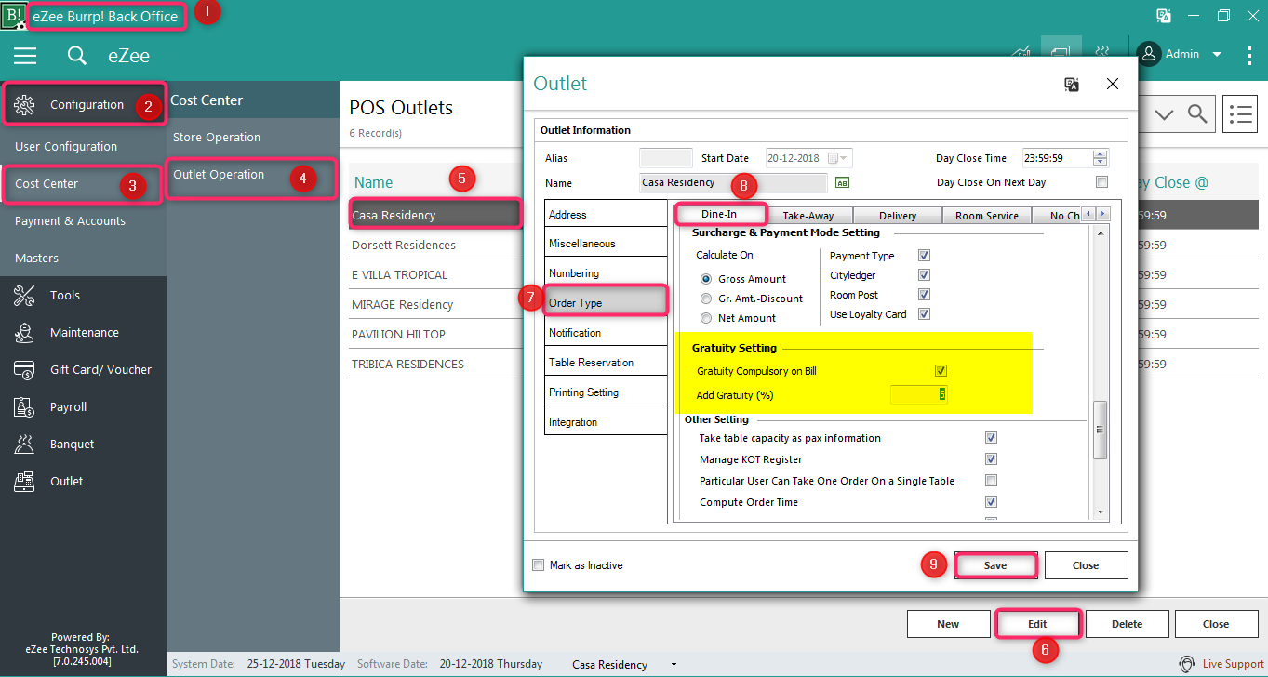Image resolution: width=1268 pixels, height=677 pixels.
Task: Click the translate icon in Outlet dialog
Action: [1072, 84]
